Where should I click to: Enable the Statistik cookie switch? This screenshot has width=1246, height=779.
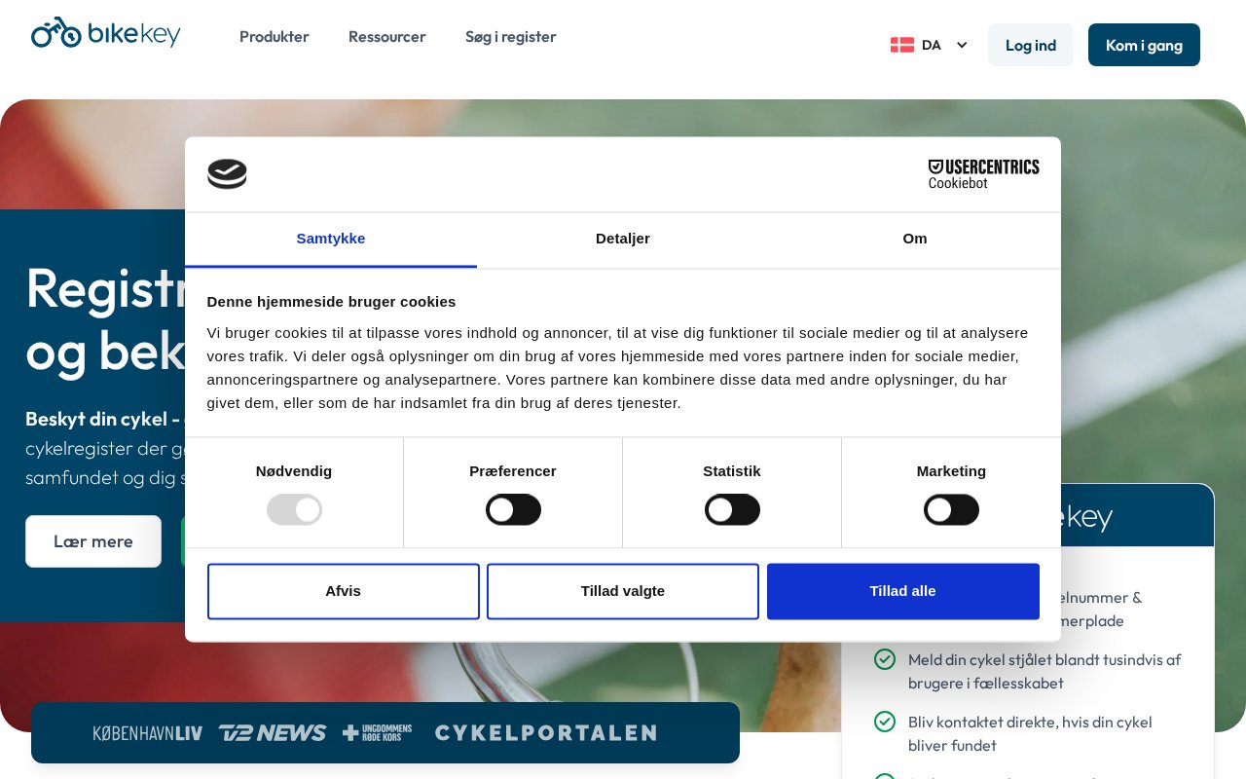tap(732, 509)
